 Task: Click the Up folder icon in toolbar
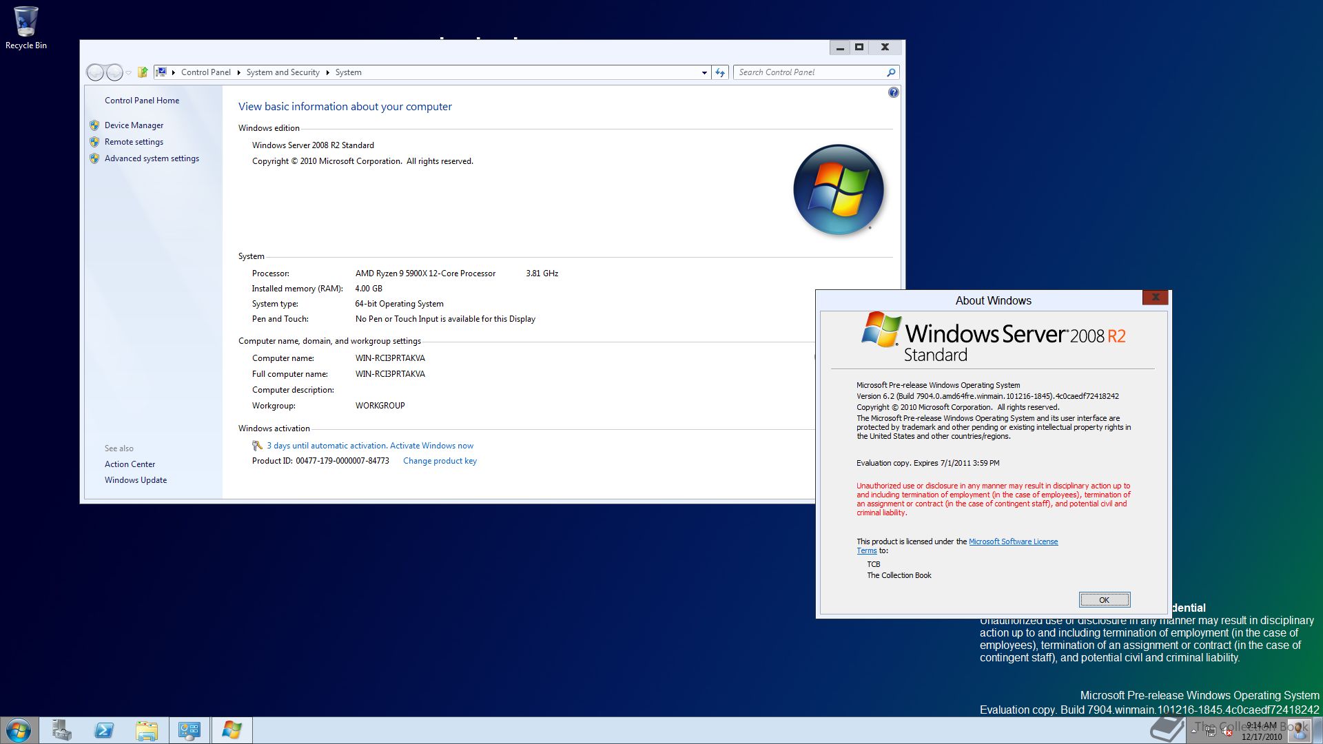coord(143,72)
